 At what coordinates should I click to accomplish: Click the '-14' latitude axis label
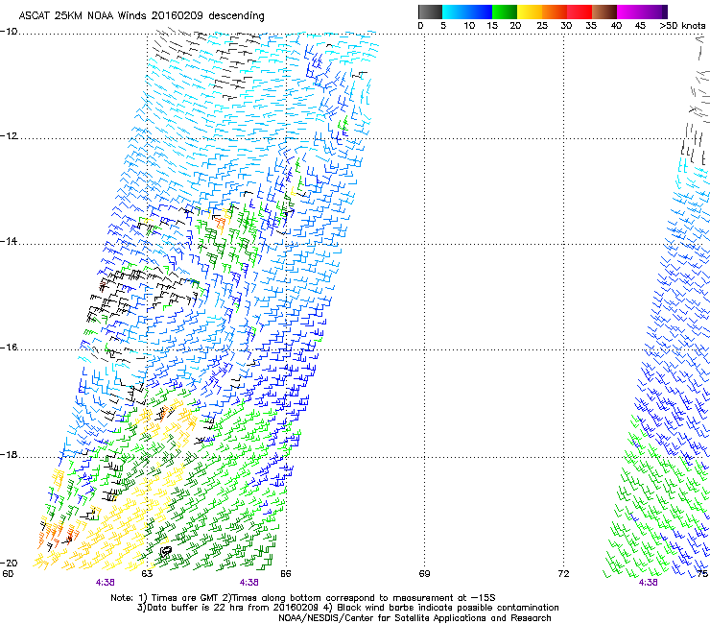(x=9, y=241)
